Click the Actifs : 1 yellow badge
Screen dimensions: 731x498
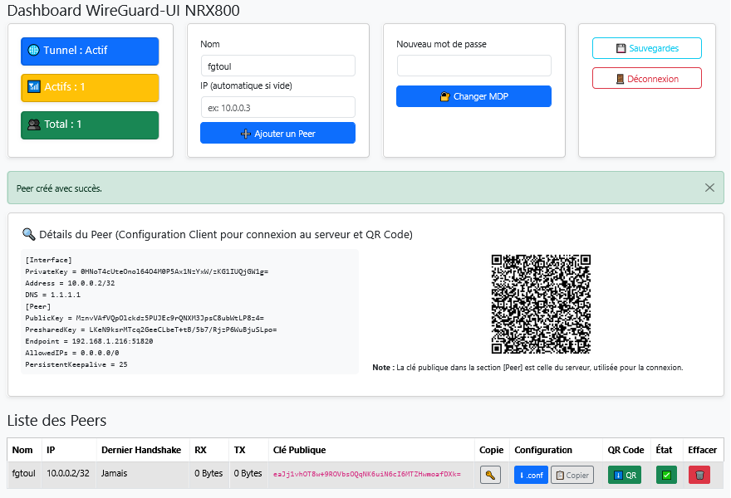tap(90, 88)
